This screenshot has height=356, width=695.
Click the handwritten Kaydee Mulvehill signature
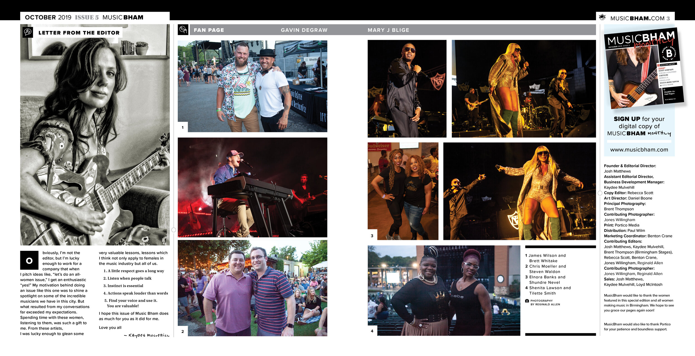pyautogui.click(x=147, y=335)
